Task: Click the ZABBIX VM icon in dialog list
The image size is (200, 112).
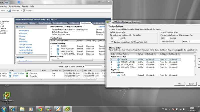Action: tap(118, 59)
